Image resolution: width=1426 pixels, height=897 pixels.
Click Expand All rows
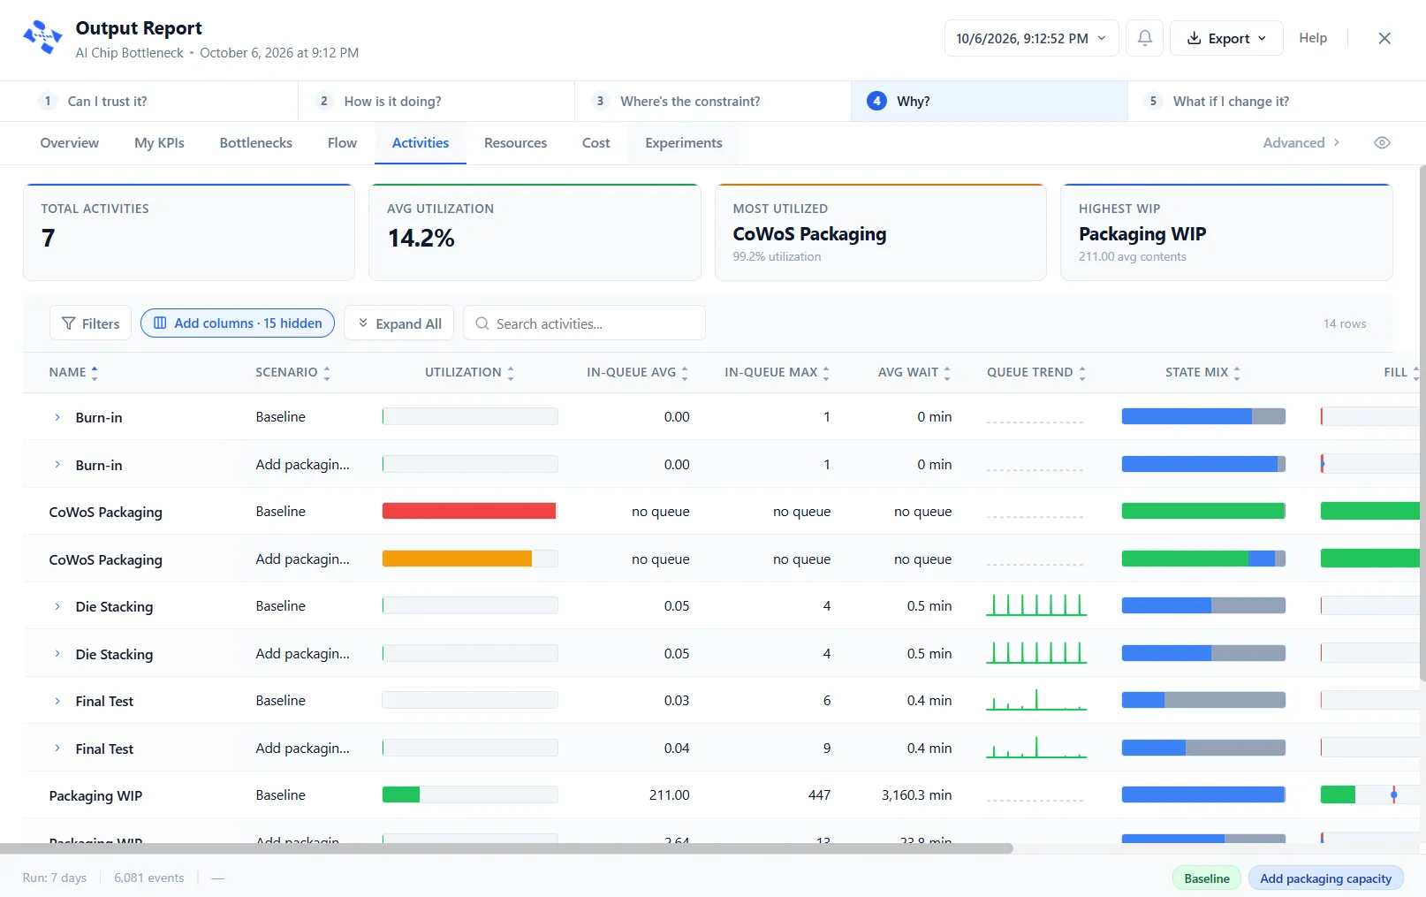[399, 323]
